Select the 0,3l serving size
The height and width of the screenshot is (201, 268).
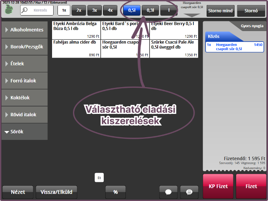point(150,10)
